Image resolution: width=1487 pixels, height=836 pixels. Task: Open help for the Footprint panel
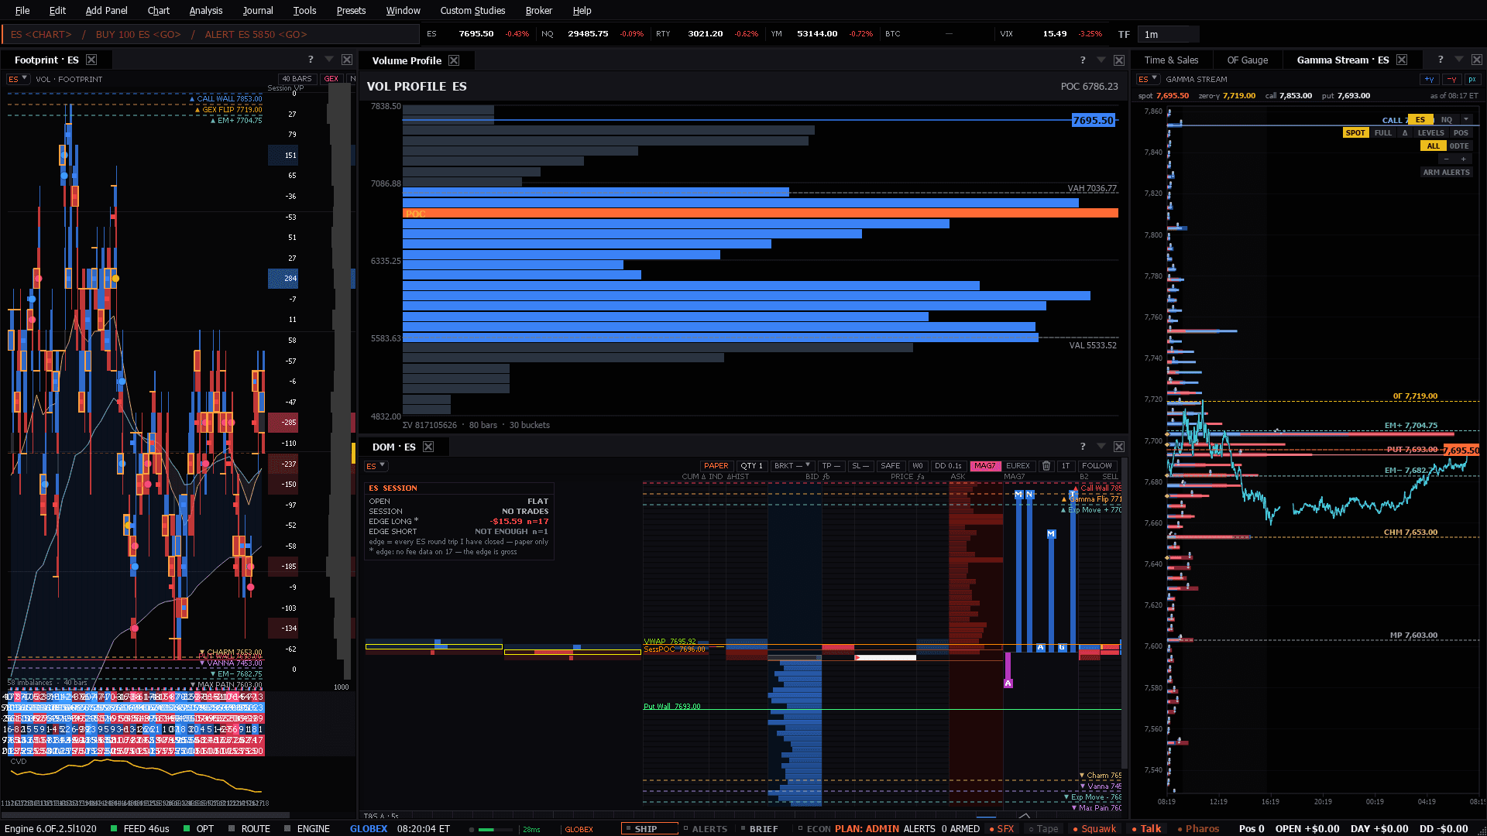[x=311, y=60]
